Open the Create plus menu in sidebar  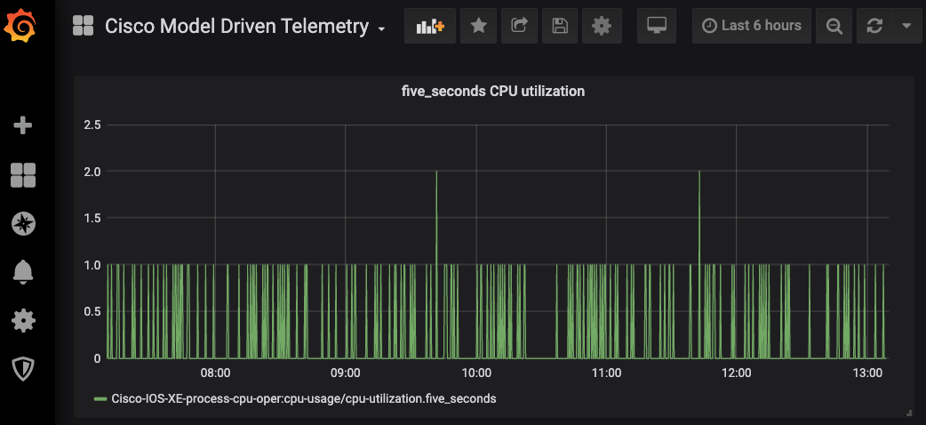click(23, 125)
